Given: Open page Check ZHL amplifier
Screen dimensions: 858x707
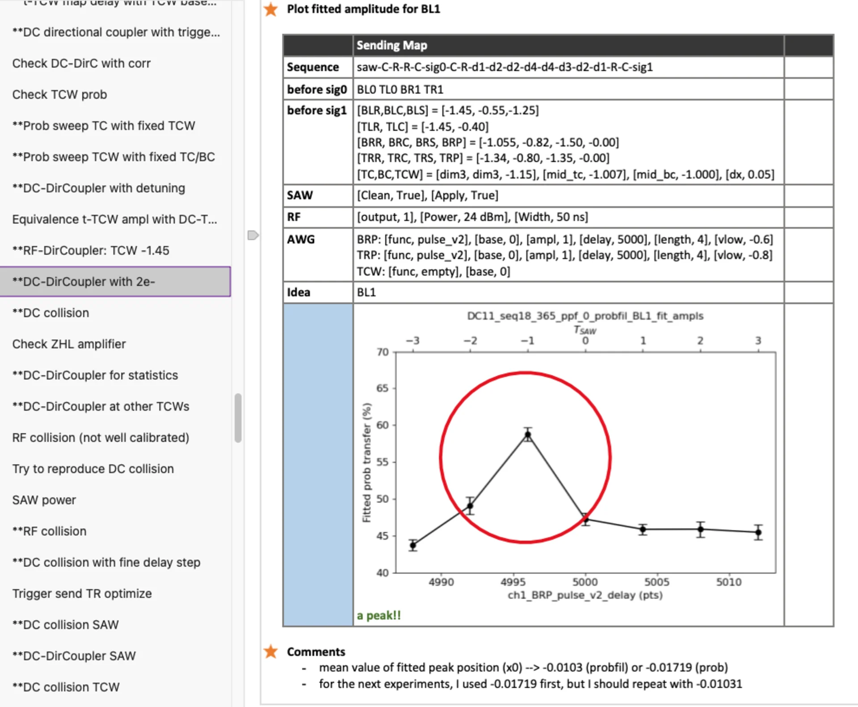Looking at the screenshot, I should point(116,344).
